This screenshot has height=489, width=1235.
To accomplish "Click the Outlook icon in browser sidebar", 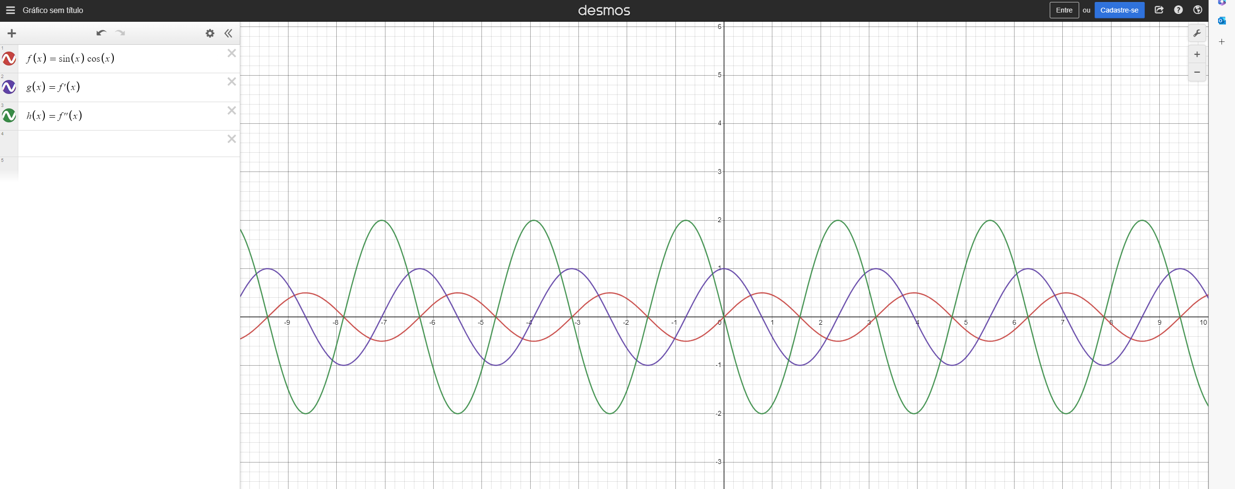I will point(1221,21).
